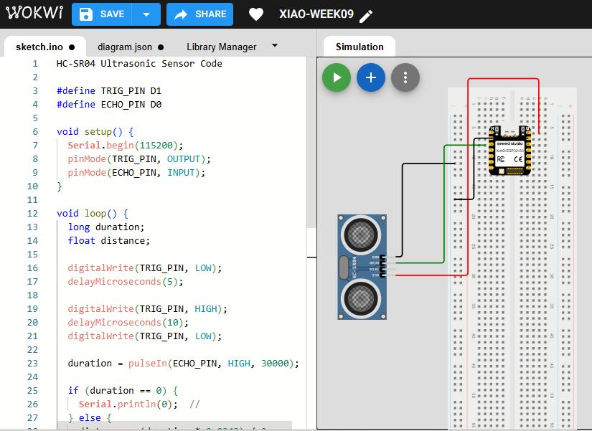Click the floppy disk save icon
Viewport: 592px width, 431px height.
[x=86, y=14]
